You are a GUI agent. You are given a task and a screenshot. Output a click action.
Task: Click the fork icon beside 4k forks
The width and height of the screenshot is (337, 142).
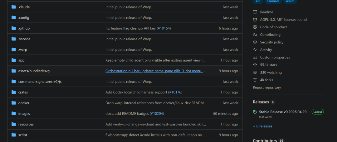coord(255,80)
